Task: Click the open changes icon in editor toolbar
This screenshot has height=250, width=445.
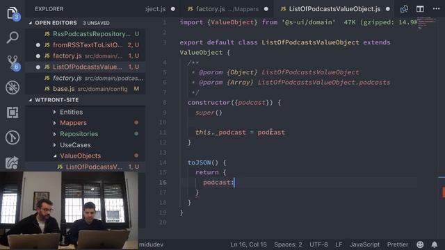Action: [x=404, y=9]
